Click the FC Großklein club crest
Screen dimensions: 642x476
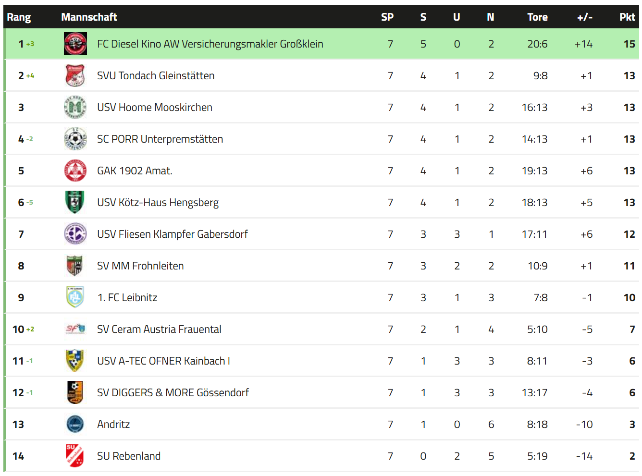coord(75,44)
